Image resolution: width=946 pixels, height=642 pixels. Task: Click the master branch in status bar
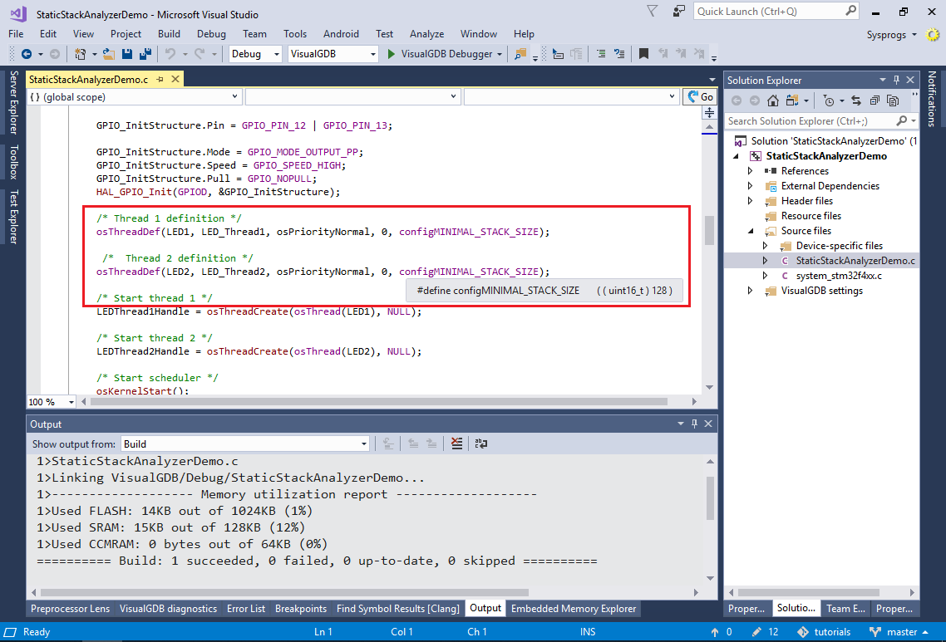[x=901, y=632]
